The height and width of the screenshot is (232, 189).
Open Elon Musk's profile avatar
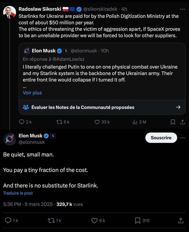pyautogui.click(x=9, y=139)
